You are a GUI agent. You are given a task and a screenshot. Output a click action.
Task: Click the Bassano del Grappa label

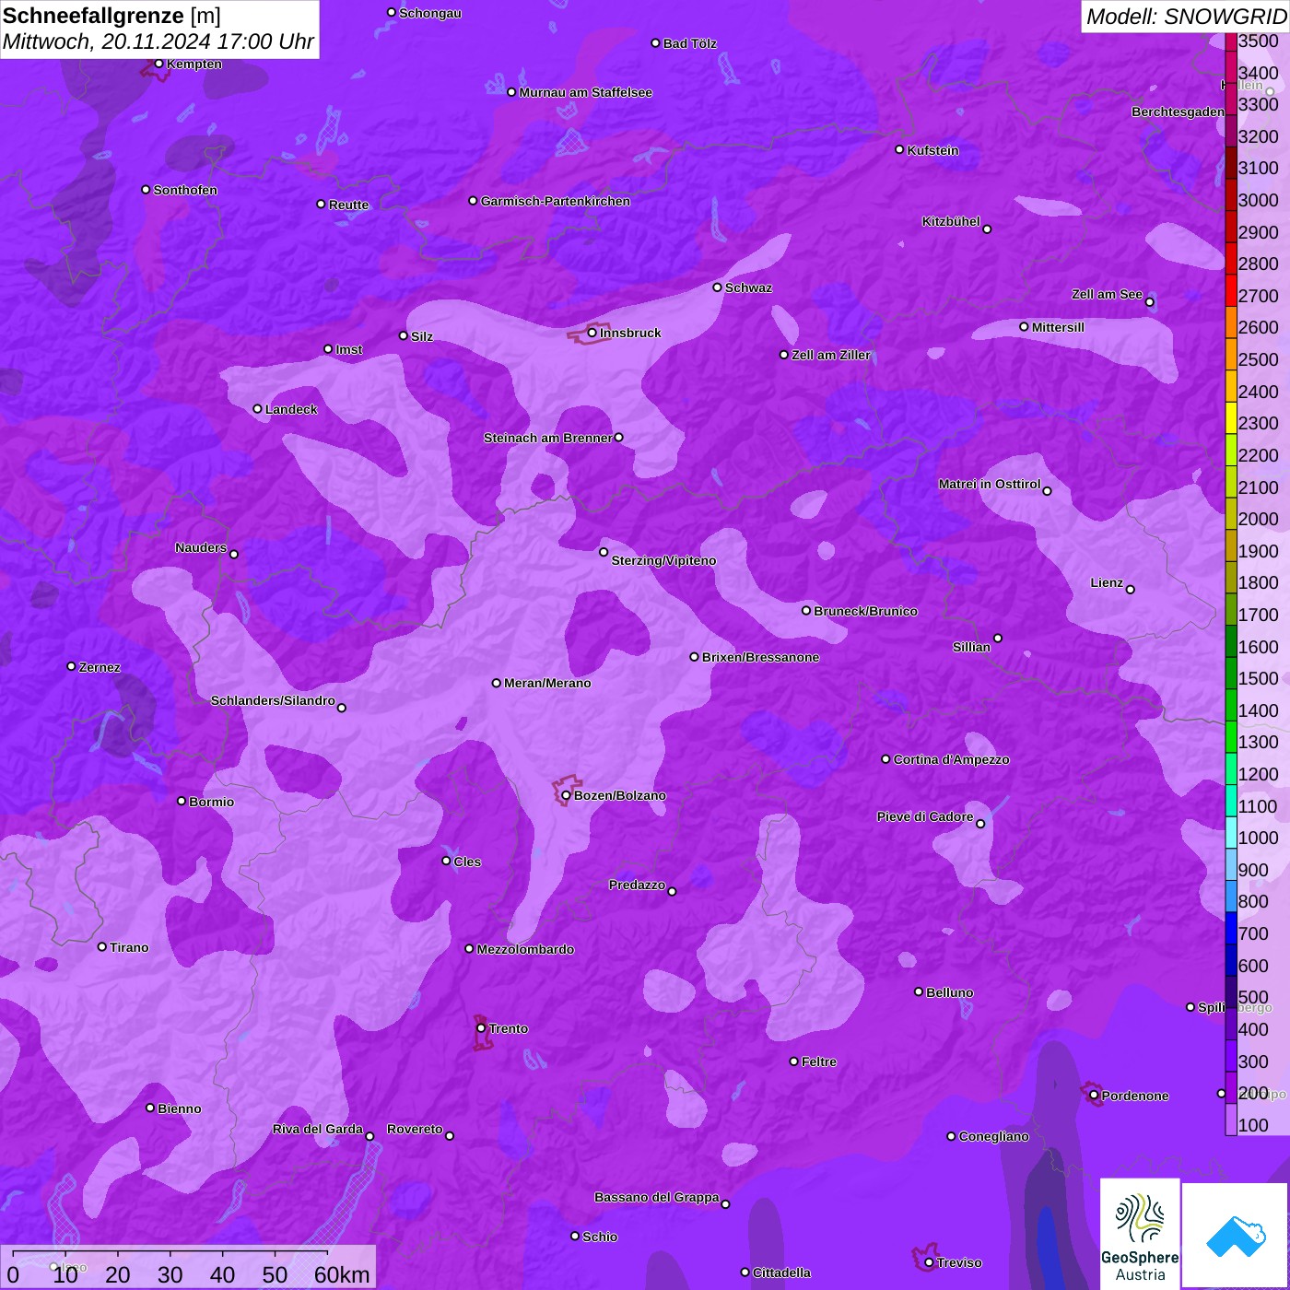click(657, 1197)
